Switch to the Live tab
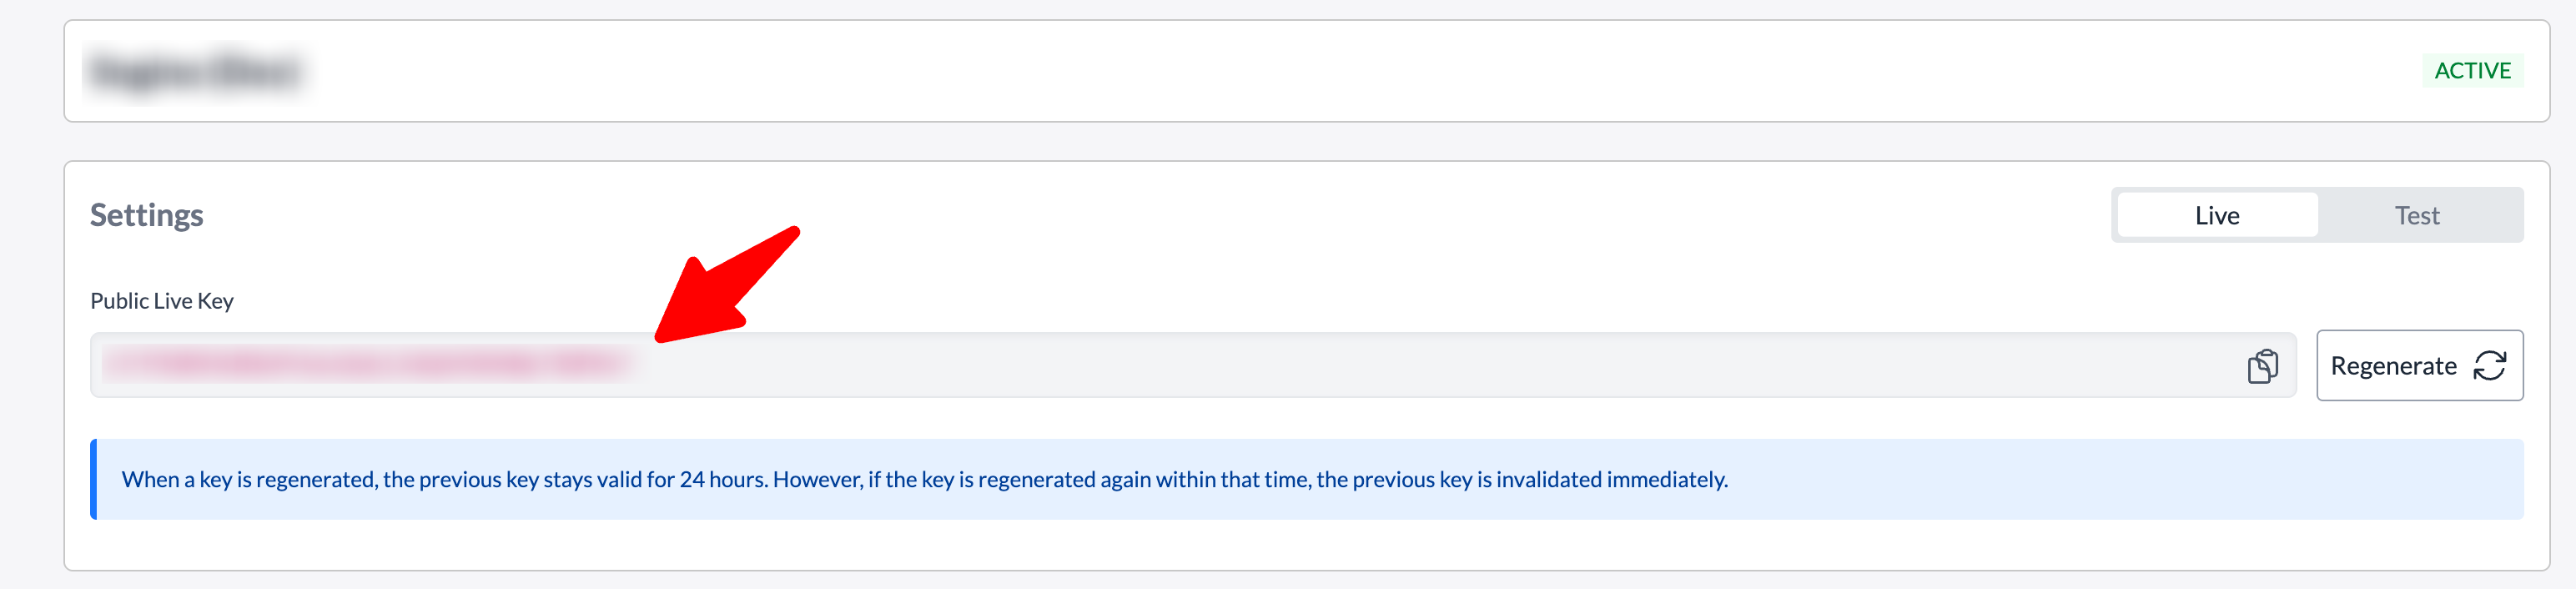The width and height of the screenshot is (2576, 589). [x=2216, y=216]
